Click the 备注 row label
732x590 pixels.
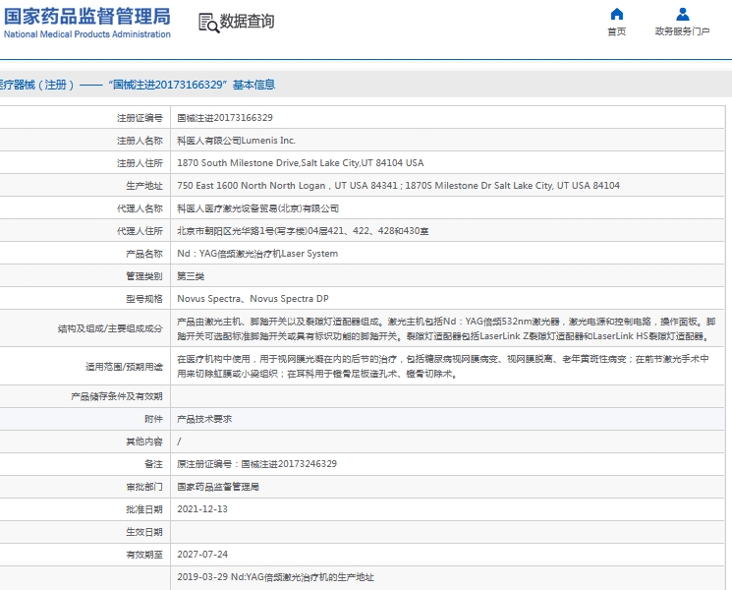point(153,464)
